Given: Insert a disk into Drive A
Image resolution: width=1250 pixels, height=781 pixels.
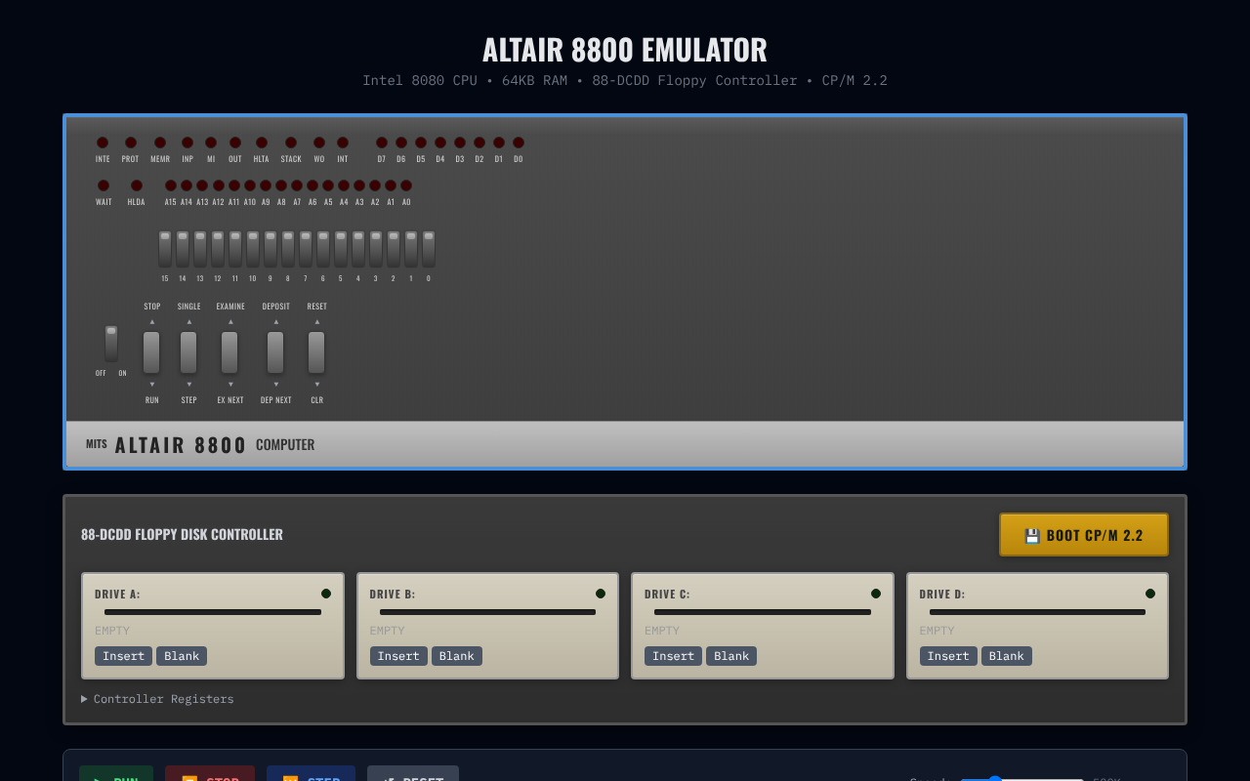Looking at the screenshot, I should (123, 656).
